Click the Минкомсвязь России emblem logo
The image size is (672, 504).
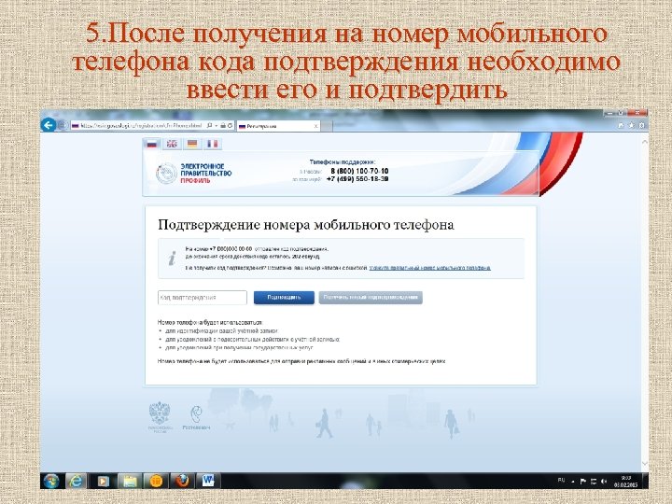[160, 416]
